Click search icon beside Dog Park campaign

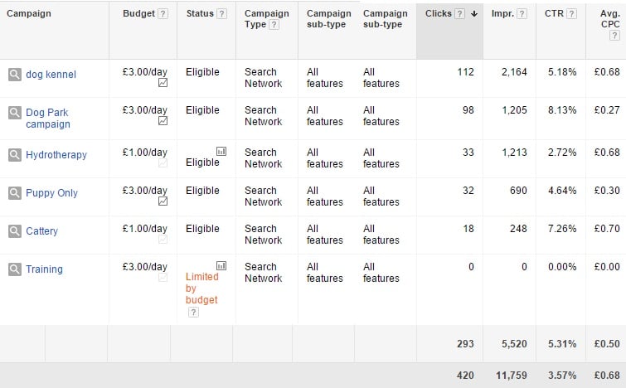click(15, 113)
